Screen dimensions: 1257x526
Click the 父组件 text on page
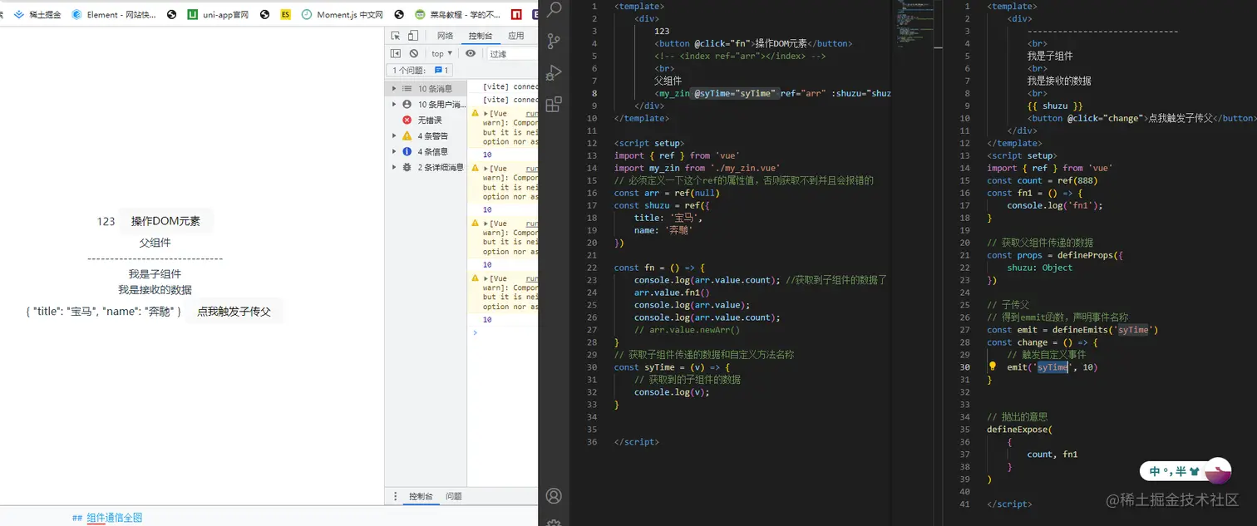(x=155, y=243)
